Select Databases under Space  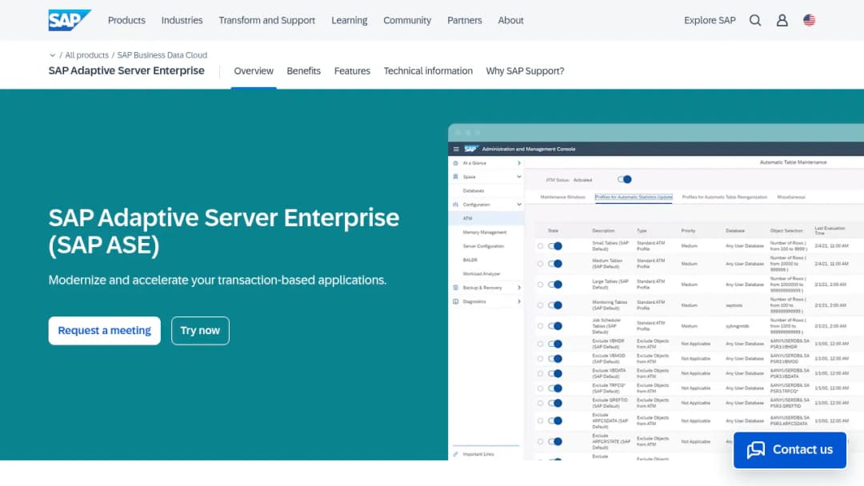tap(474, 191)
